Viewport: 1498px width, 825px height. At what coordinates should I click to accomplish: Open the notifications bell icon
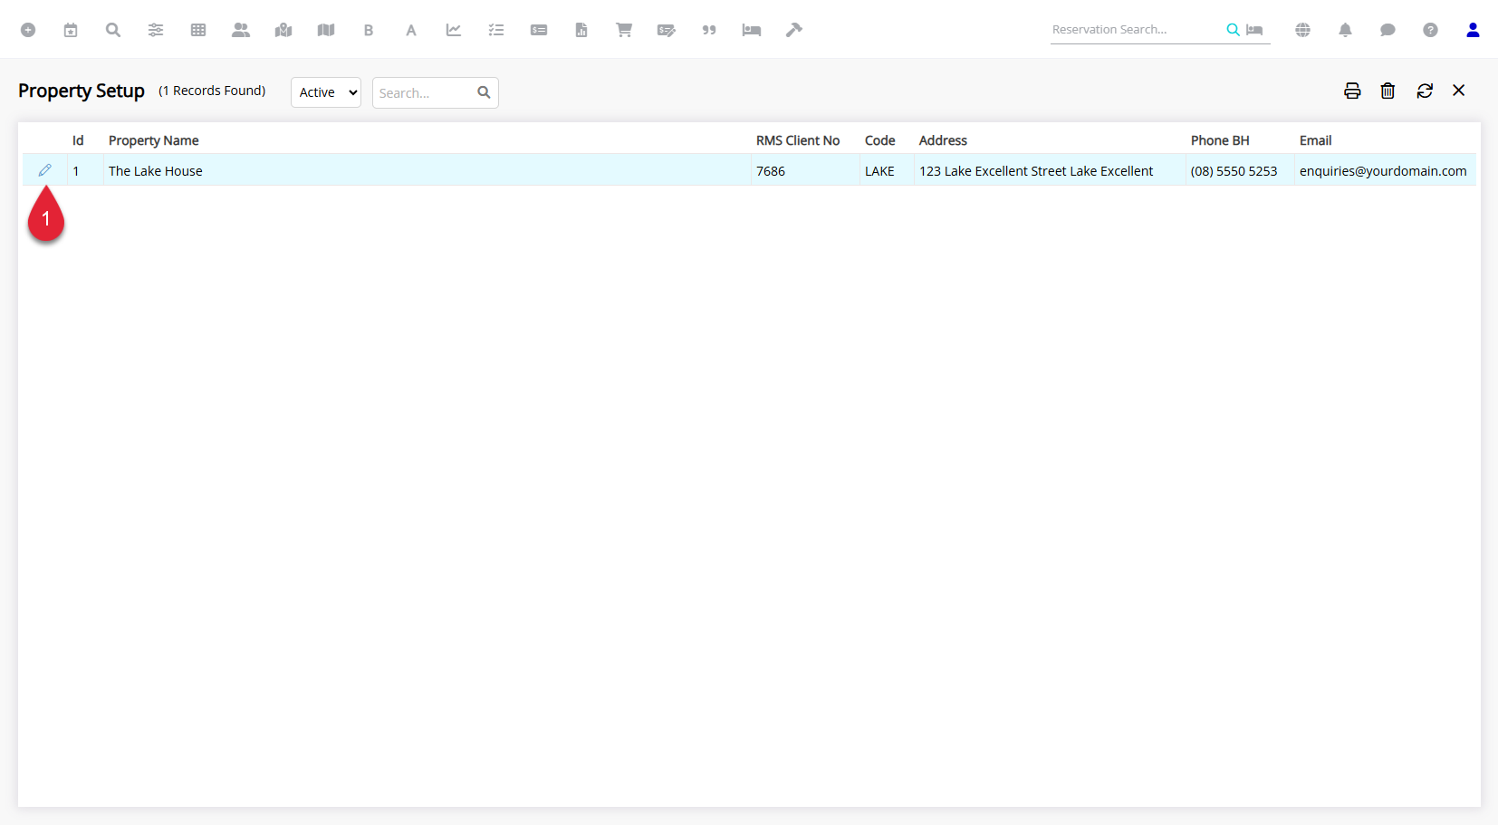(x=1345, y=30)
